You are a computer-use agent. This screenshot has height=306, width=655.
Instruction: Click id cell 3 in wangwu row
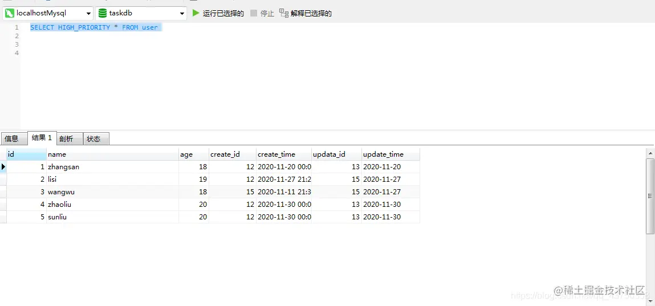coord(26,192)
